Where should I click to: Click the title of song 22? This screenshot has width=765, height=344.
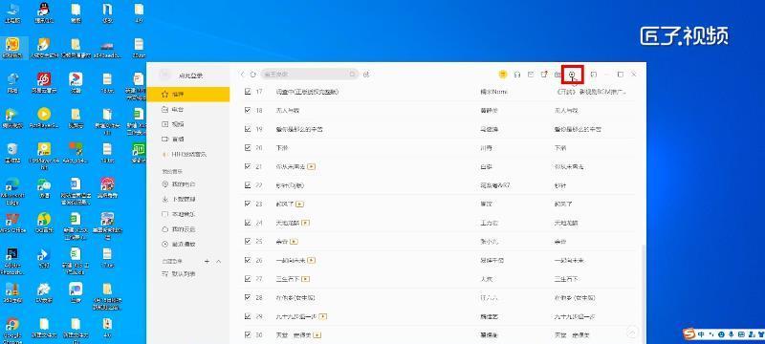tap(290, 185)
